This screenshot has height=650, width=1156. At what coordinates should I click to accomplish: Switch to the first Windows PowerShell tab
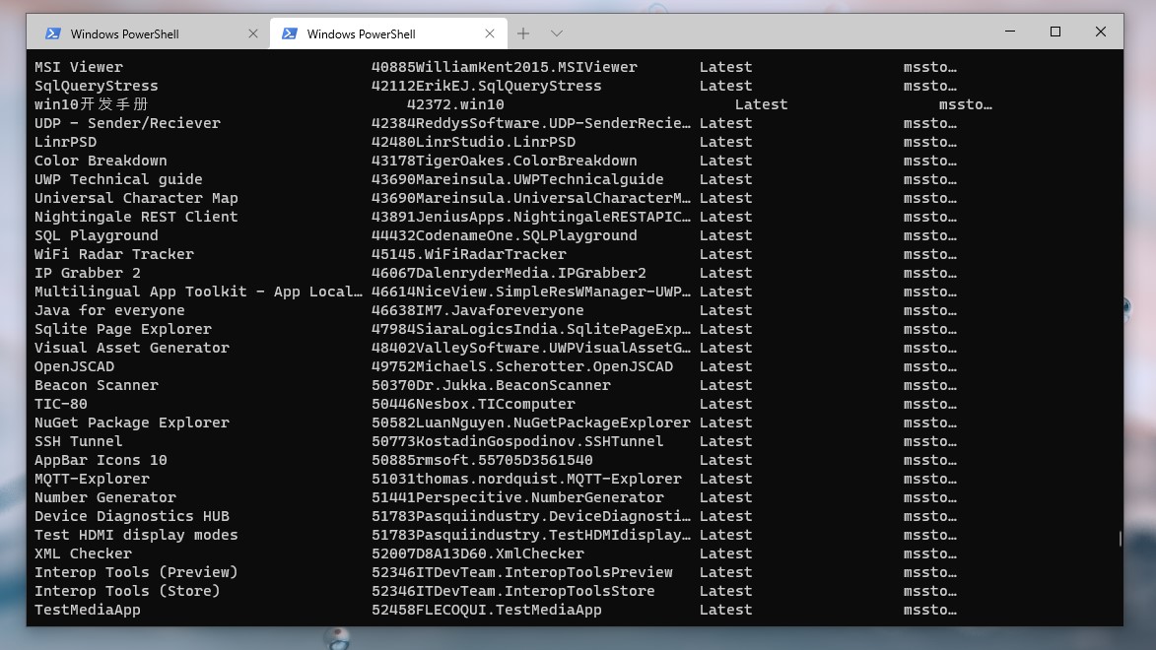[x=149, y=33]
